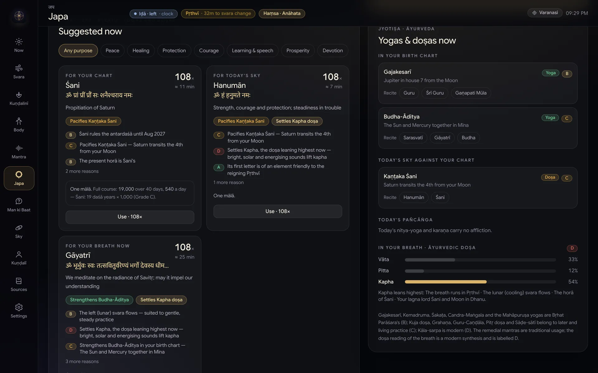Click the Pṛthvī svara change pill
598x373 pixels.
(x=218, y=13)
